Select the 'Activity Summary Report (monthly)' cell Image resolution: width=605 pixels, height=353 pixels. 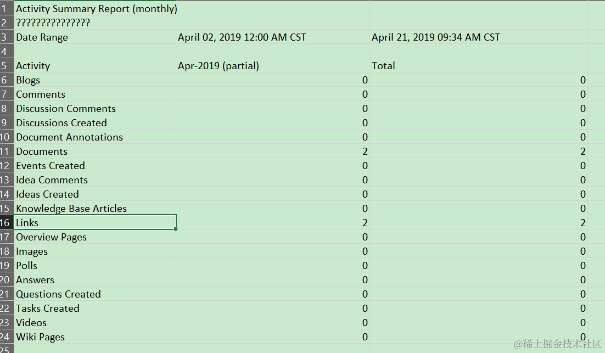[96, 9]
